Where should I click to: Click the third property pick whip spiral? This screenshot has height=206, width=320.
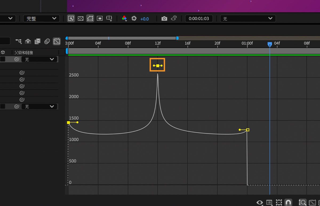click(22, 86)
